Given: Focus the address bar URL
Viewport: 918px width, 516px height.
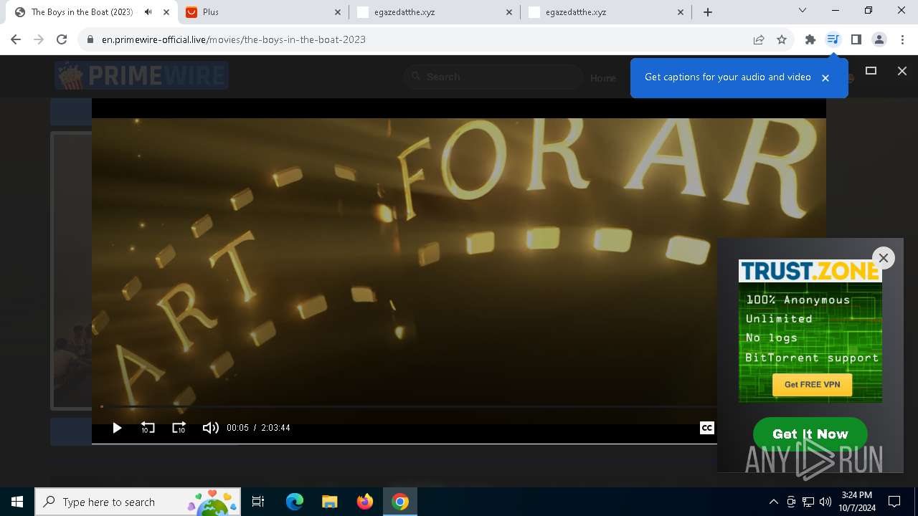Looking at the screenshot, I should click(x=233, y=39).
